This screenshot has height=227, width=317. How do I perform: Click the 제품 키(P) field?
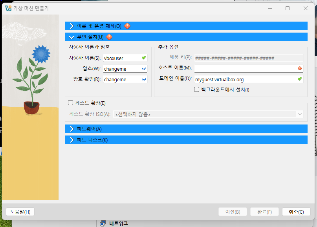[x=249, y=58]
